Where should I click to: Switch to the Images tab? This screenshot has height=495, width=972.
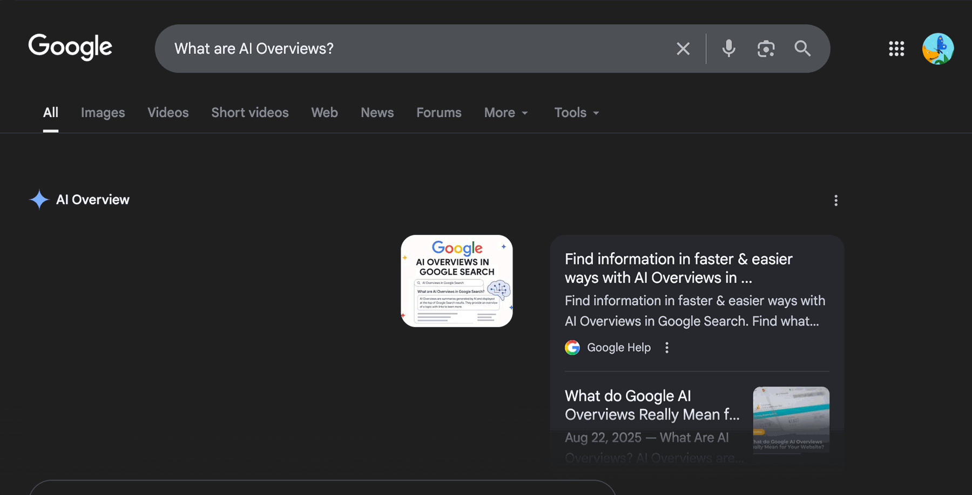point(103,112)
